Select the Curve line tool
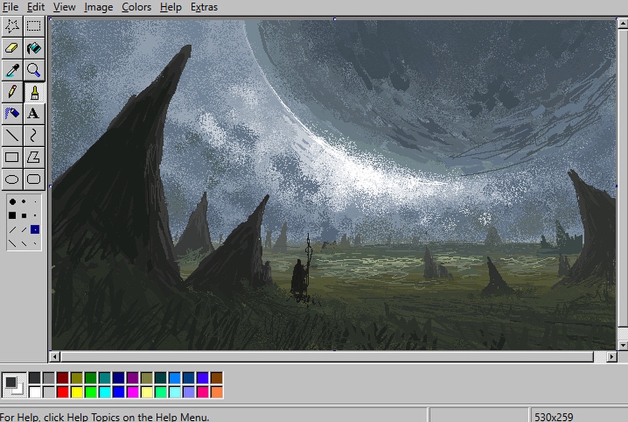This screenshot has height=422, width=628. (x=34, y=135)
